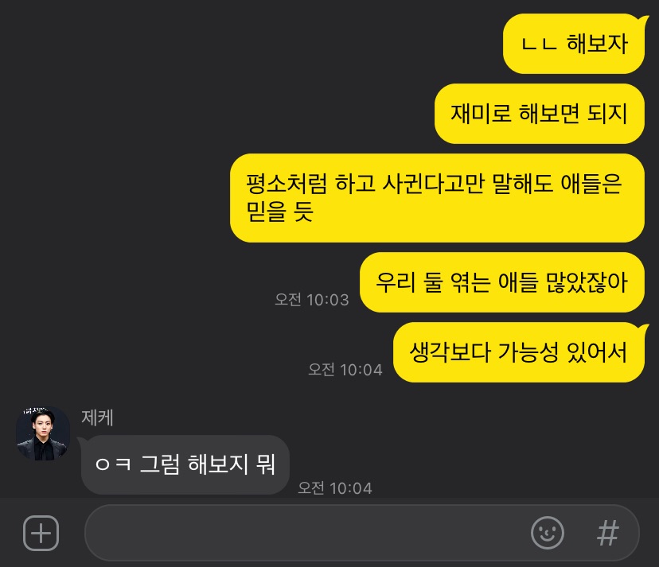Tap the sender name 제케
This screenshot has width=659, height=567.
coord(97,417)
